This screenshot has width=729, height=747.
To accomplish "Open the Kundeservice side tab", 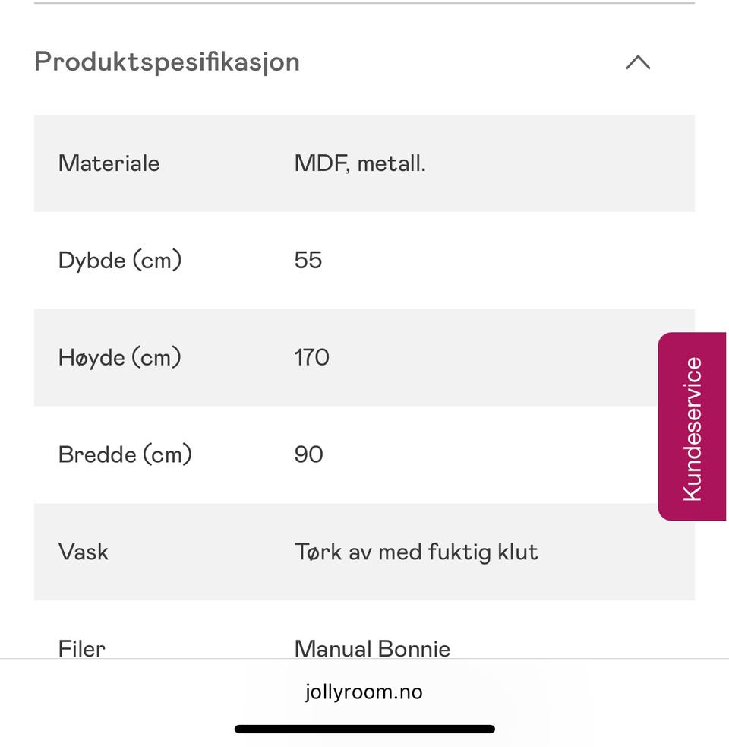I will point(692,427).
